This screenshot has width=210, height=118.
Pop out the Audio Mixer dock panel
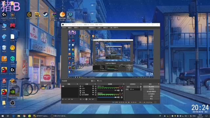tap(124, 84)
